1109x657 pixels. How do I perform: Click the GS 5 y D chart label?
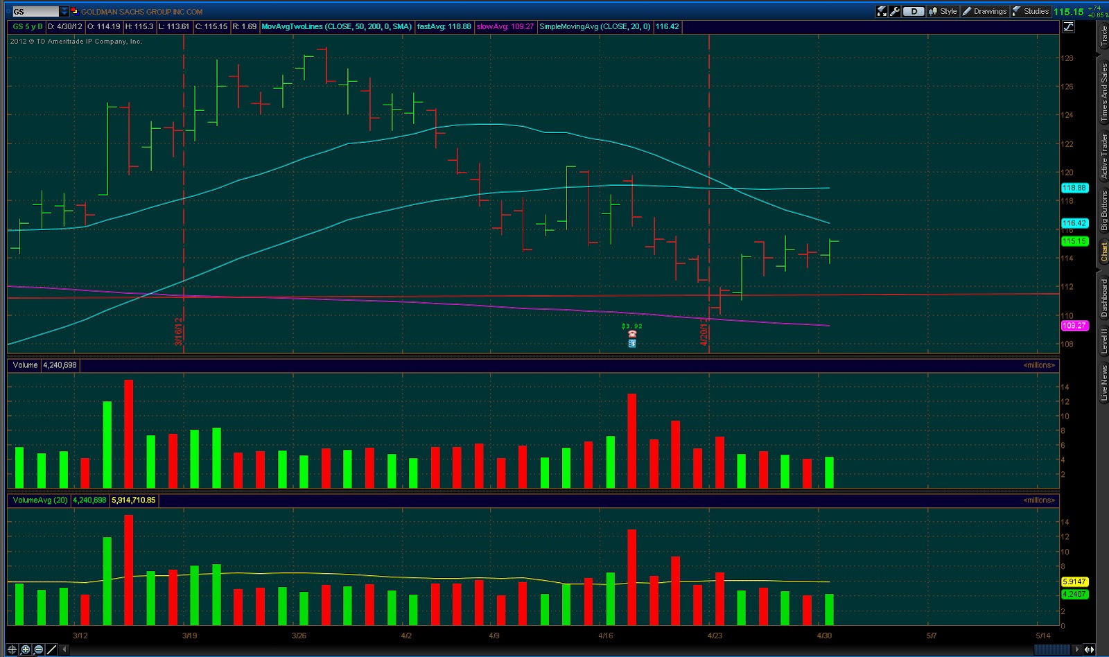pos(28,26)
